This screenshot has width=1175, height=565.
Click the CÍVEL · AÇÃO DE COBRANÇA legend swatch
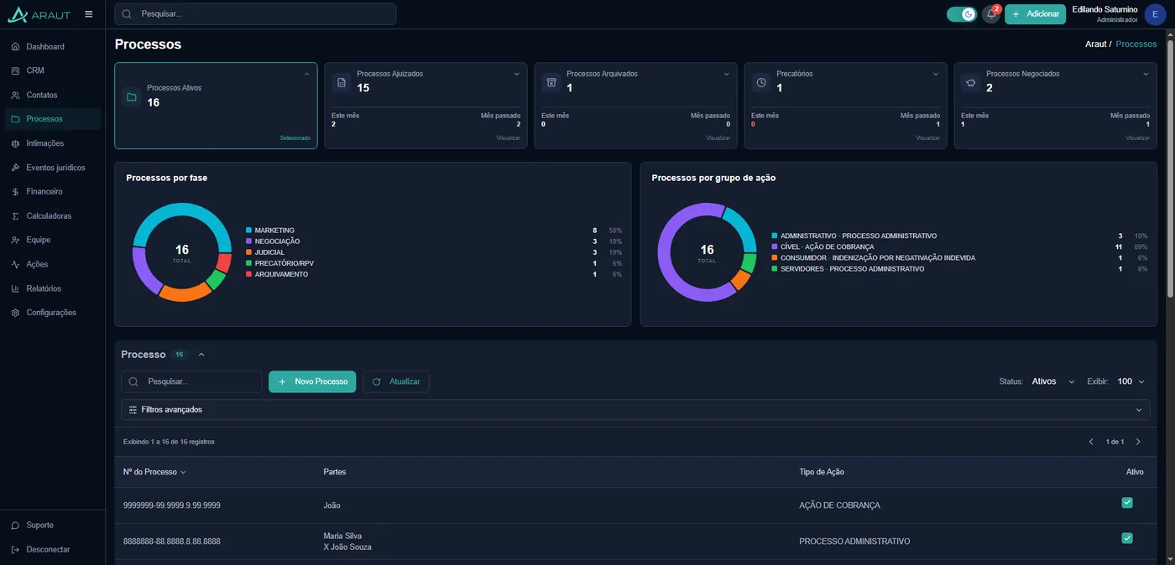tap(774, 247)
